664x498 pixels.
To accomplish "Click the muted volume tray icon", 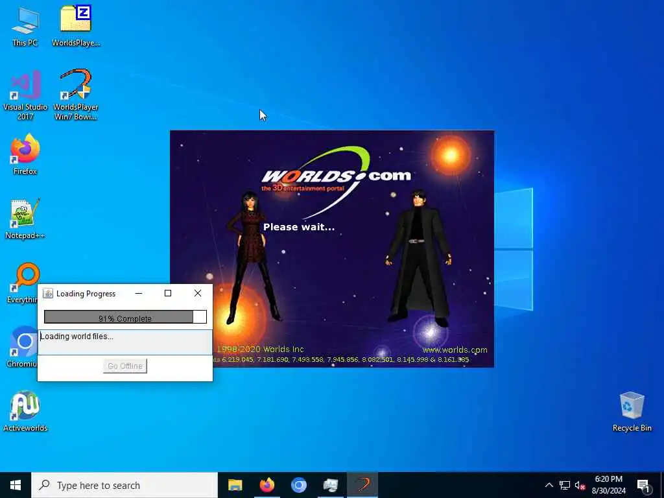I will [580, 485].
